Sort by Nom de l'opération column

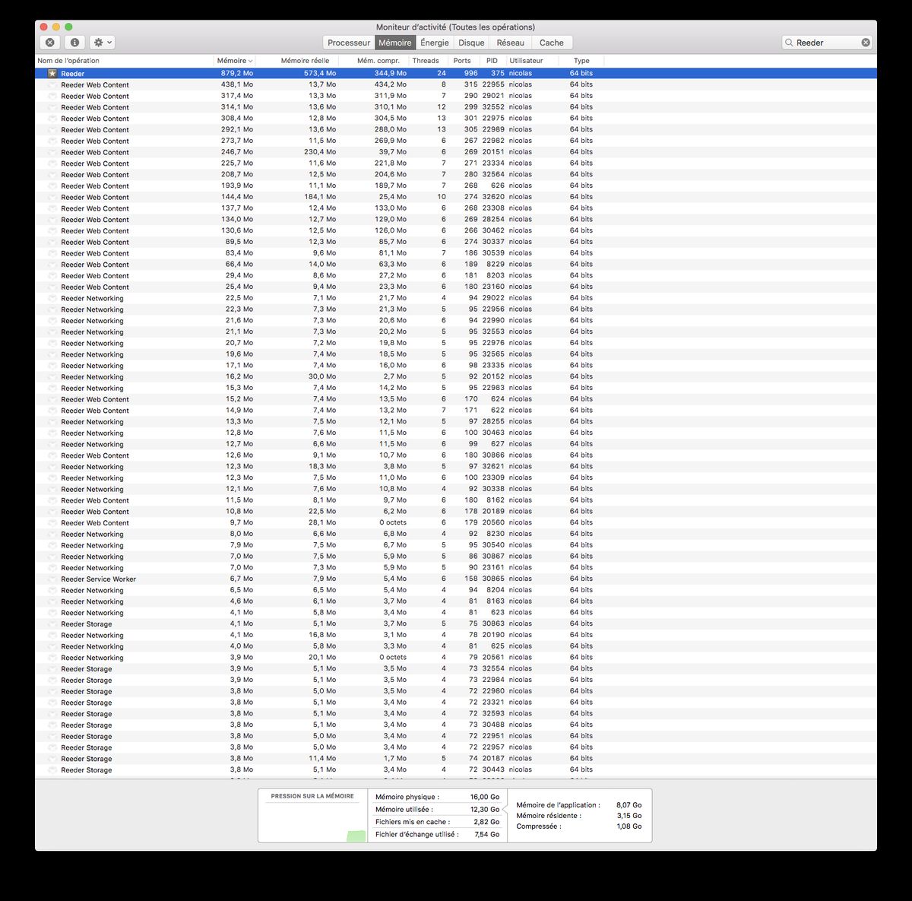tap(125, 61)
